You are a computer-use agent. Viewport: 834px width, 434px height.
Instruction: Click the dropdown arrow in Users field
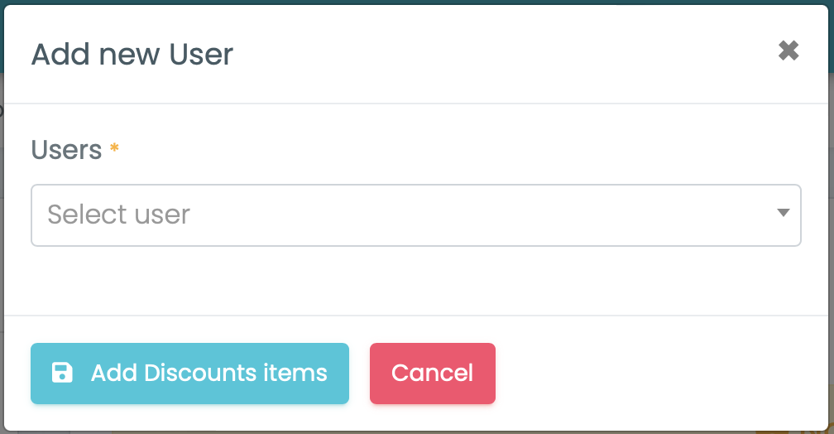click(x=783, y=214)
